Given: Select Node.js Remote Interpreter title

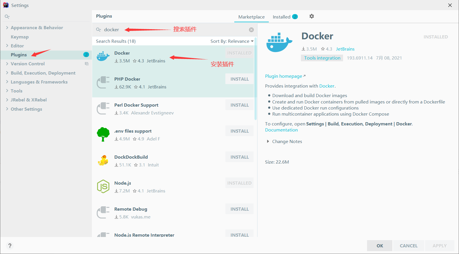Looking at the screenshot, I should click(144, 235).
